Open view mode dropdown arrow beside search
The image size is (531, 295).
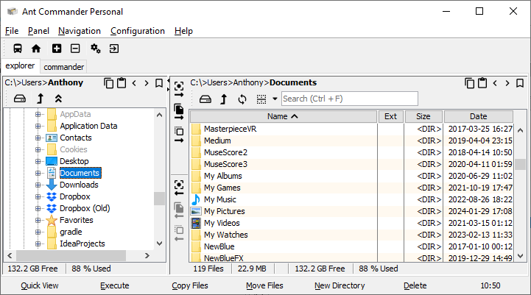click(x=275, y=99)
